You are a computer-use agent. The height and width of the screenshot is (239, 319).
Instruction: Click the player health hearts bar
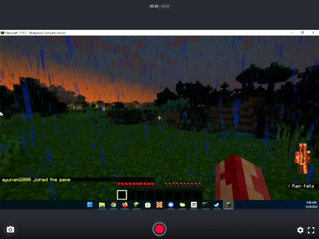coord(136,184)
